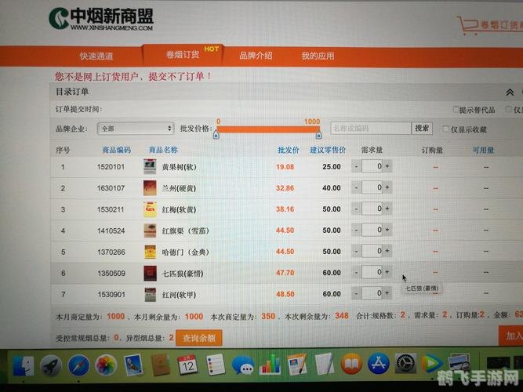Click the minimum price slider handle at 0
The image size is (523, 392).
(216, 135)
